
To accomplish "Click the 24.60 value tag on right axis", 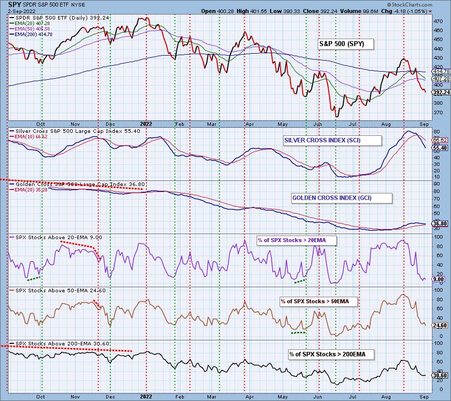I will [x=441, y=325].
